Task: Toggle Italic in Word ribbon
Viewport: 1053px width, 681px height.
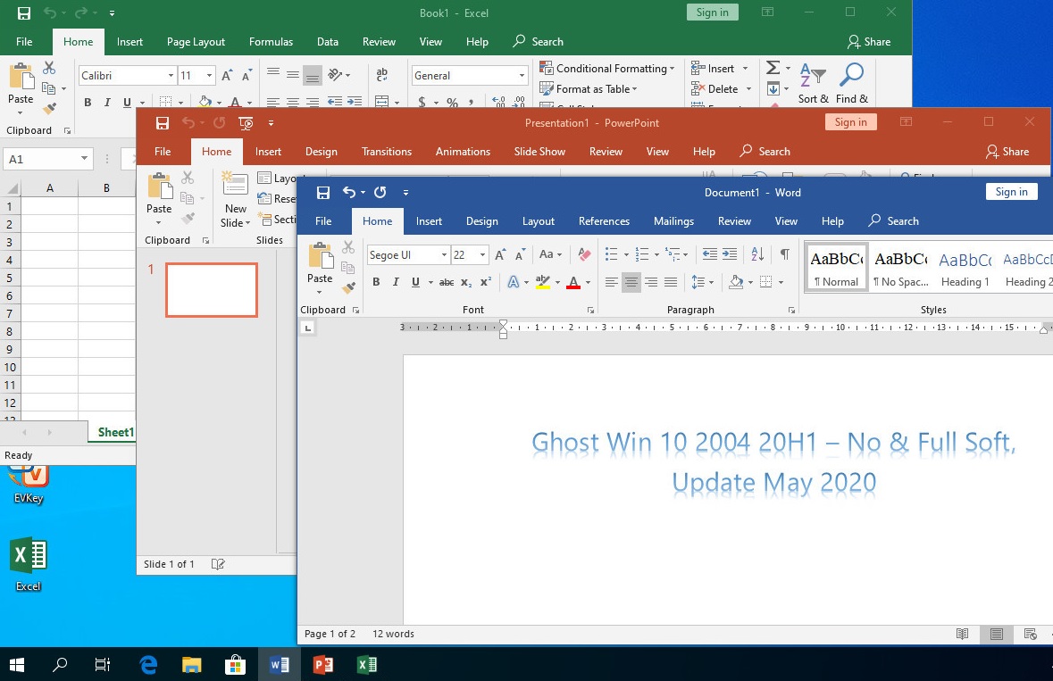Action: click(396, 282)
